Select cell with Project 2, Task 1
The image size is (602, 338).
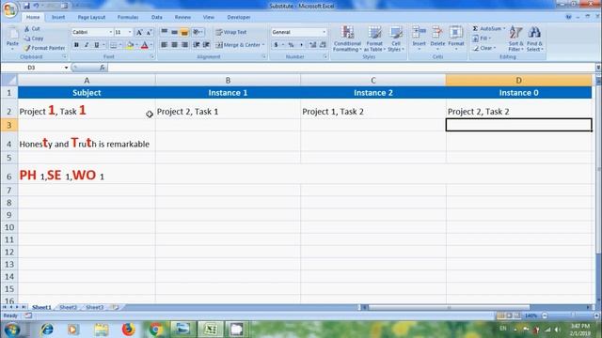click(x=228, y=109)
